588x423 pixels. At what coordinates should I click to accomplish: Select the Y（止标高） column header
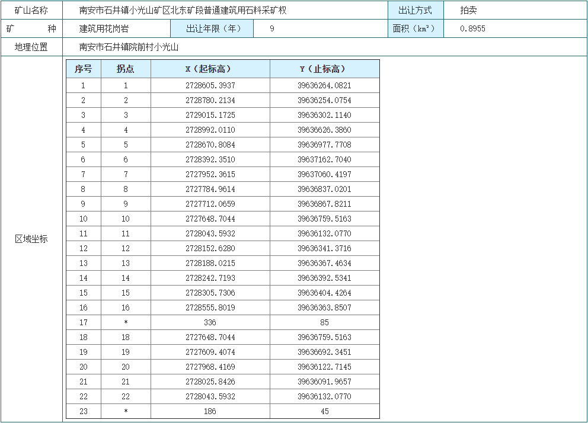tap(324, 69)
